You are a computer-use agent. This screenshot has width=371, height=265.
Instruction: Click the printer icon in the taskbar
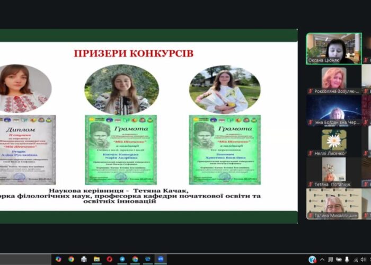[x=84, y=259]
